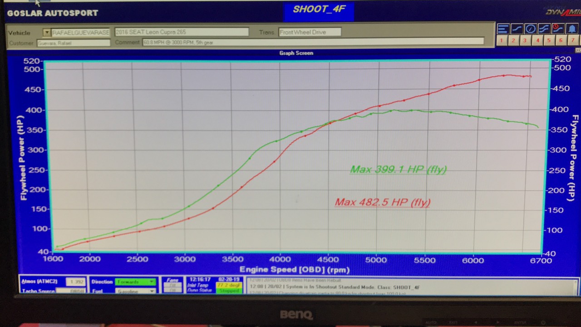Select numbered button 5
581x327 pixels.
click(x=549, y=40)
